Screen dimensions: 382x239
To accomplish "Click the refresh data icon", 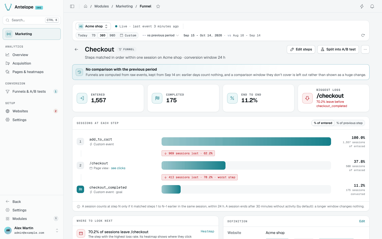I will (363, 35).
